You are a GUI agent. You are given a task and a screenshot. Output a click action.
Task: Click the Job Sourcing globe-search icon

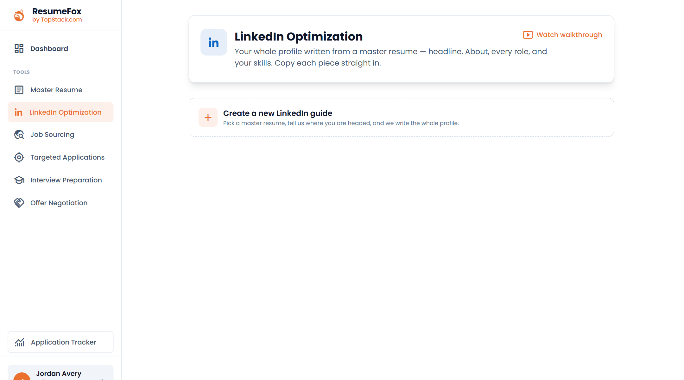pos(19,135)
